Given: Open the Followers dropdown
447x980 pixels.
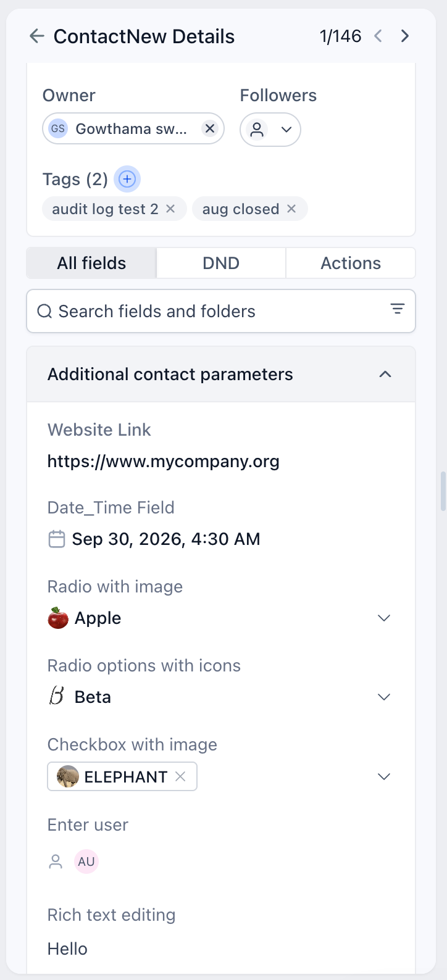Looking at the screenshot, I should click(270, 130).
